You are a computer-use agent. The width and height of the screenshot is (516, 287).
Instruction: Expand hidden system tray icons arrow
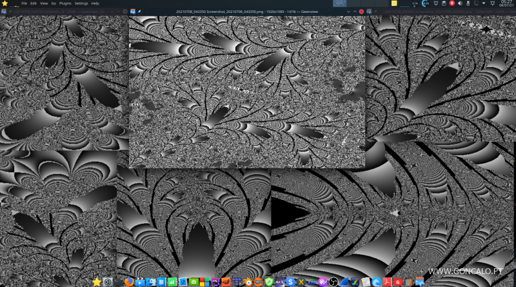485,3
